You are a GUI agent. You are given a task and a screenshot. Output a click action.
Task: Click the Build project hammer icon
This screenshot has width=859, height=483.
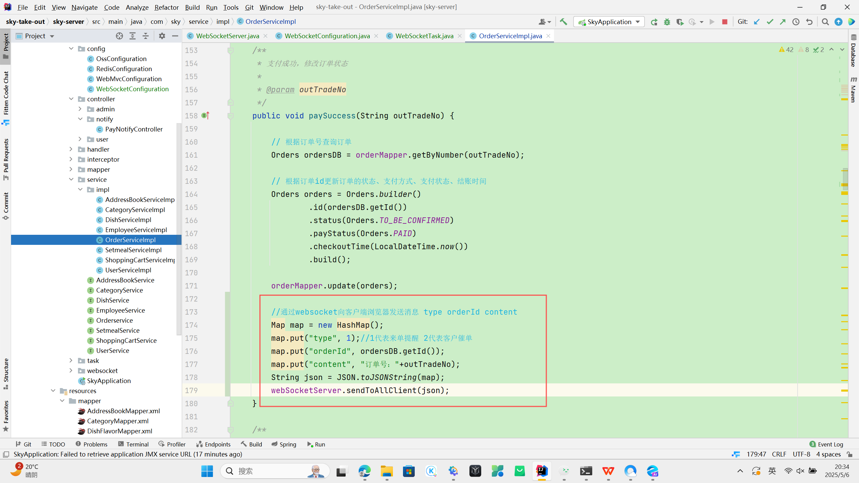coord(563,22)
